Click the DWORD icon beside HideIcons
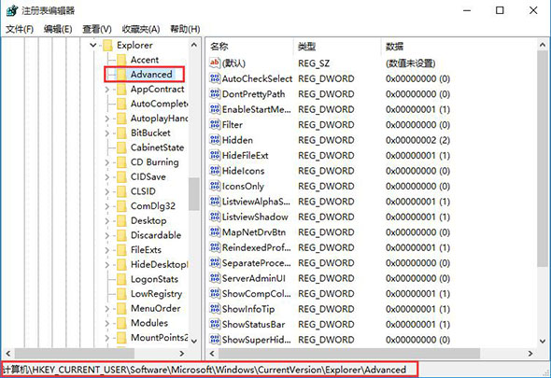This screenshot has height=378, width=551. [x=215, y=171]
